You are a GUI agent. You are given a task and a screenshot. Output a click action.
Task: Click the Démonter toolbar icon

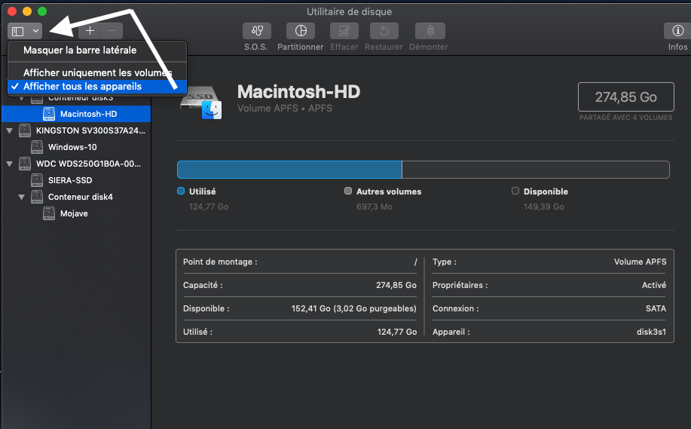pyautogui.click(x=430, y=31)
